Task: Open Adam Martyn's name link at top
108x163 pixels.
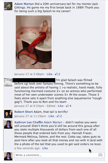Action: pos(24,4)
